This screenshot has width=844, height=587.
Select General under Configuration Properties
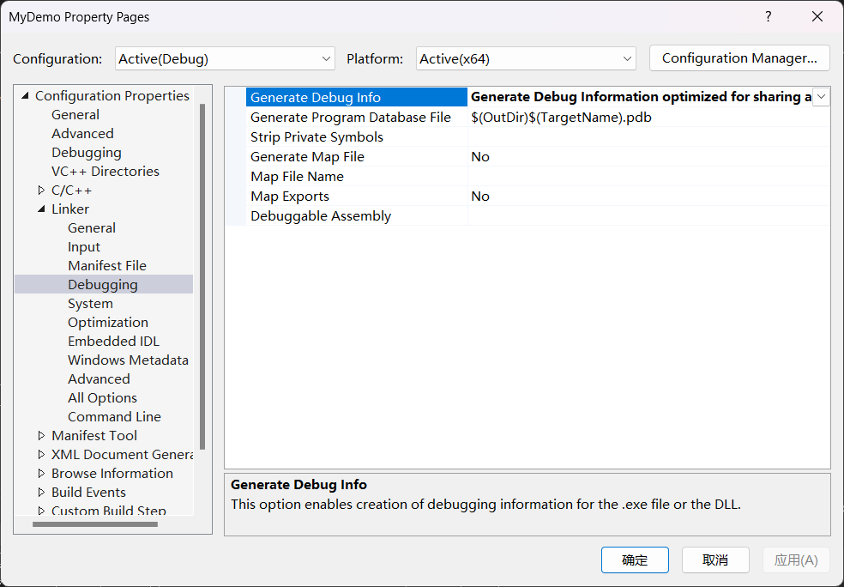75,115
